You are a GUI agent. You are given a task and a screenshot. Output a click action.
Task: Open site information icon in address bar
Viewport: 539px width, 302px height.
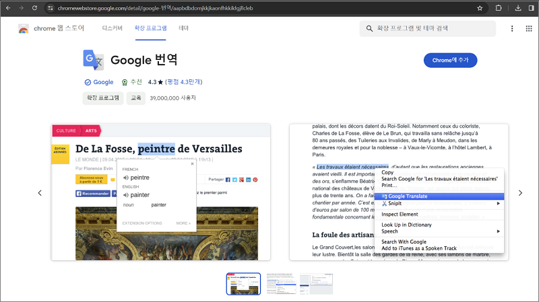50,8
